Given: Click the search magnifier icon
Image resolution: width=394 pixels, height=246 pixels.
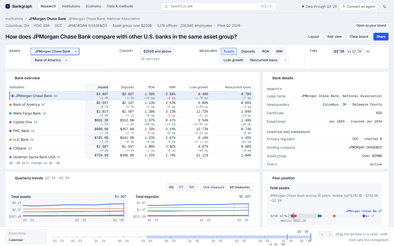Looking at the screenshot, I should (166, 6).
